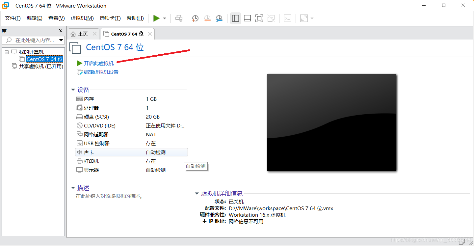
Task: Click the 硬盘 (SCSI) disk icon
Action: pos(79,117)
